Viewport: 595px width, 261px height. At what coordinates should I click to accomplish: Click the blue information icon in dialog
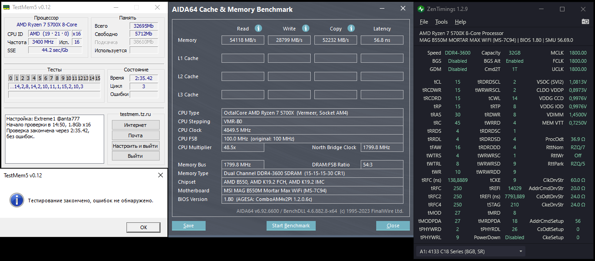17,200
